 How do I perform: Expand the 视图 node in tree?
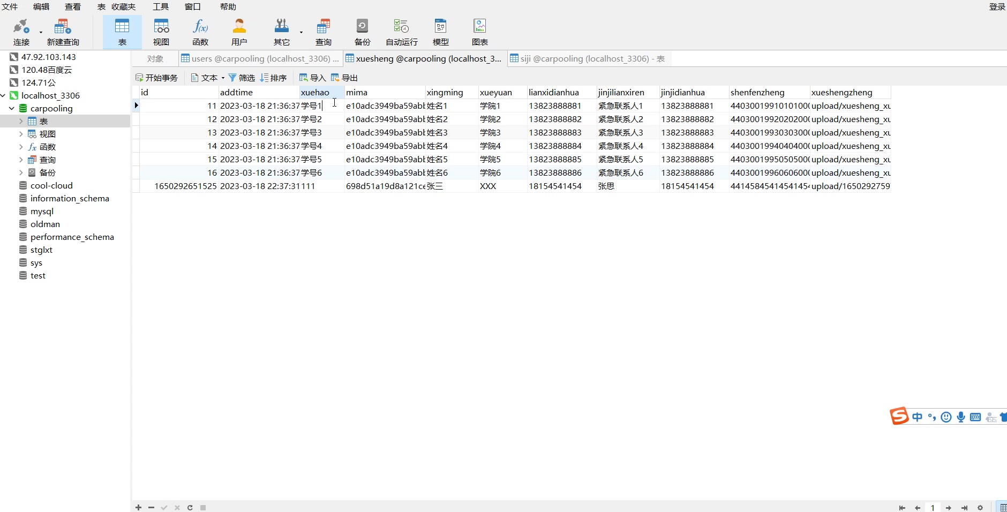21,134
